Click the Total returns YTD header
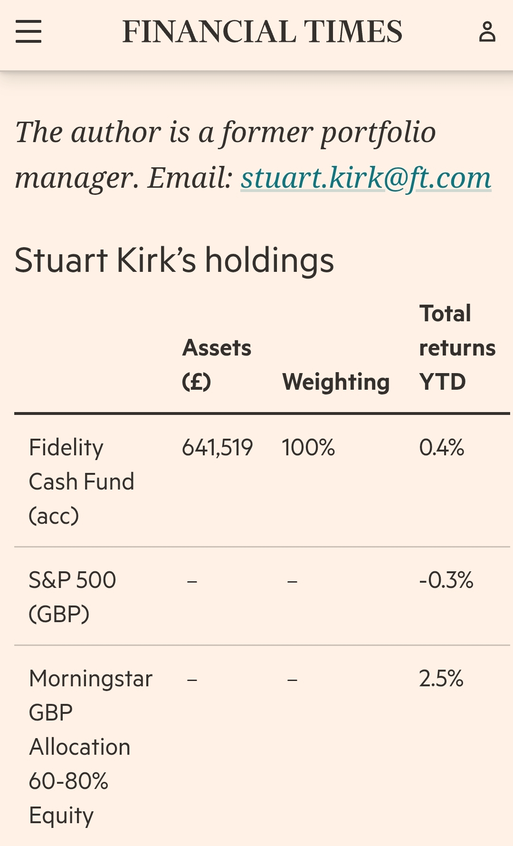This screenshot has height=846, width=513. click(457, 347)
